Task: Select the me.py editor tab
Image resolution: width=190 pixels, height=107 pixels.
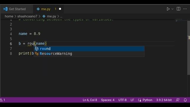Action: (x=48, y=9)
